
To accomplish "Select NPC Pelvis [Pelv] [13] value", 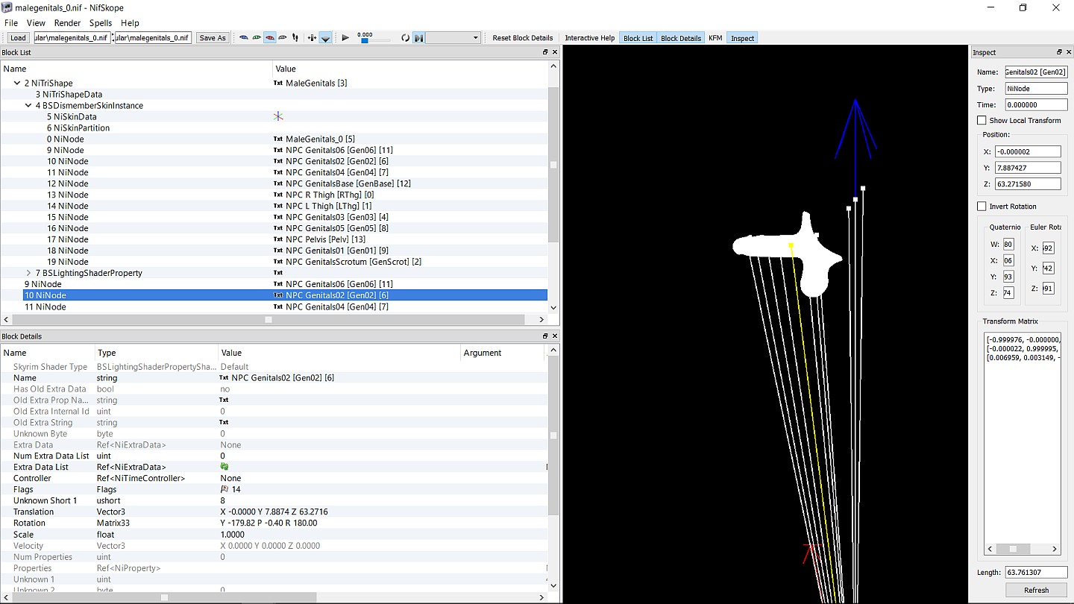I will pos(325,239).
